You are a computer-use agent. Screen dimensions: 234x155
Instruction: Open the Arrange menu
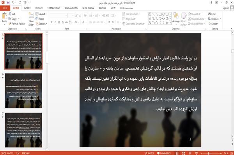point(176,19)
